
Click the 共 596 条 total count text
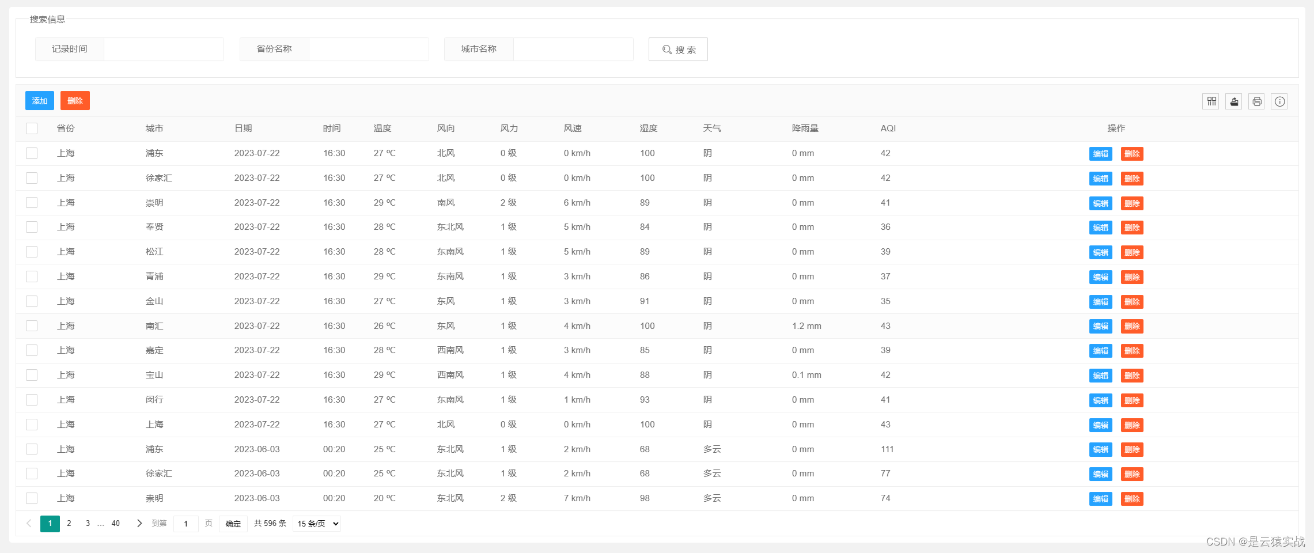pyautogui.click(x=270, y=523)
